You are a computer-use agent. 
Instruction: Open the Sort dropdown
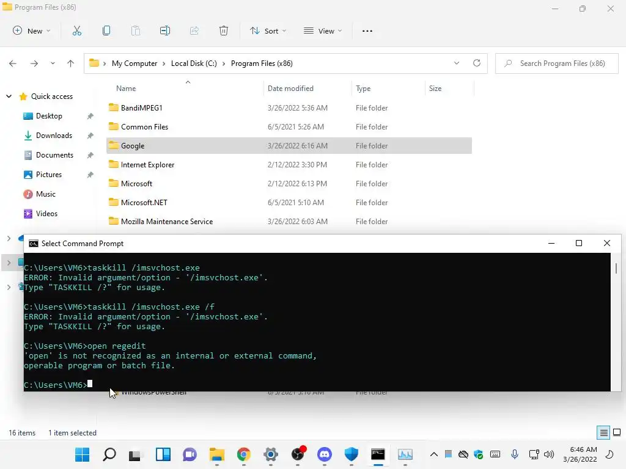coord(268,31)
